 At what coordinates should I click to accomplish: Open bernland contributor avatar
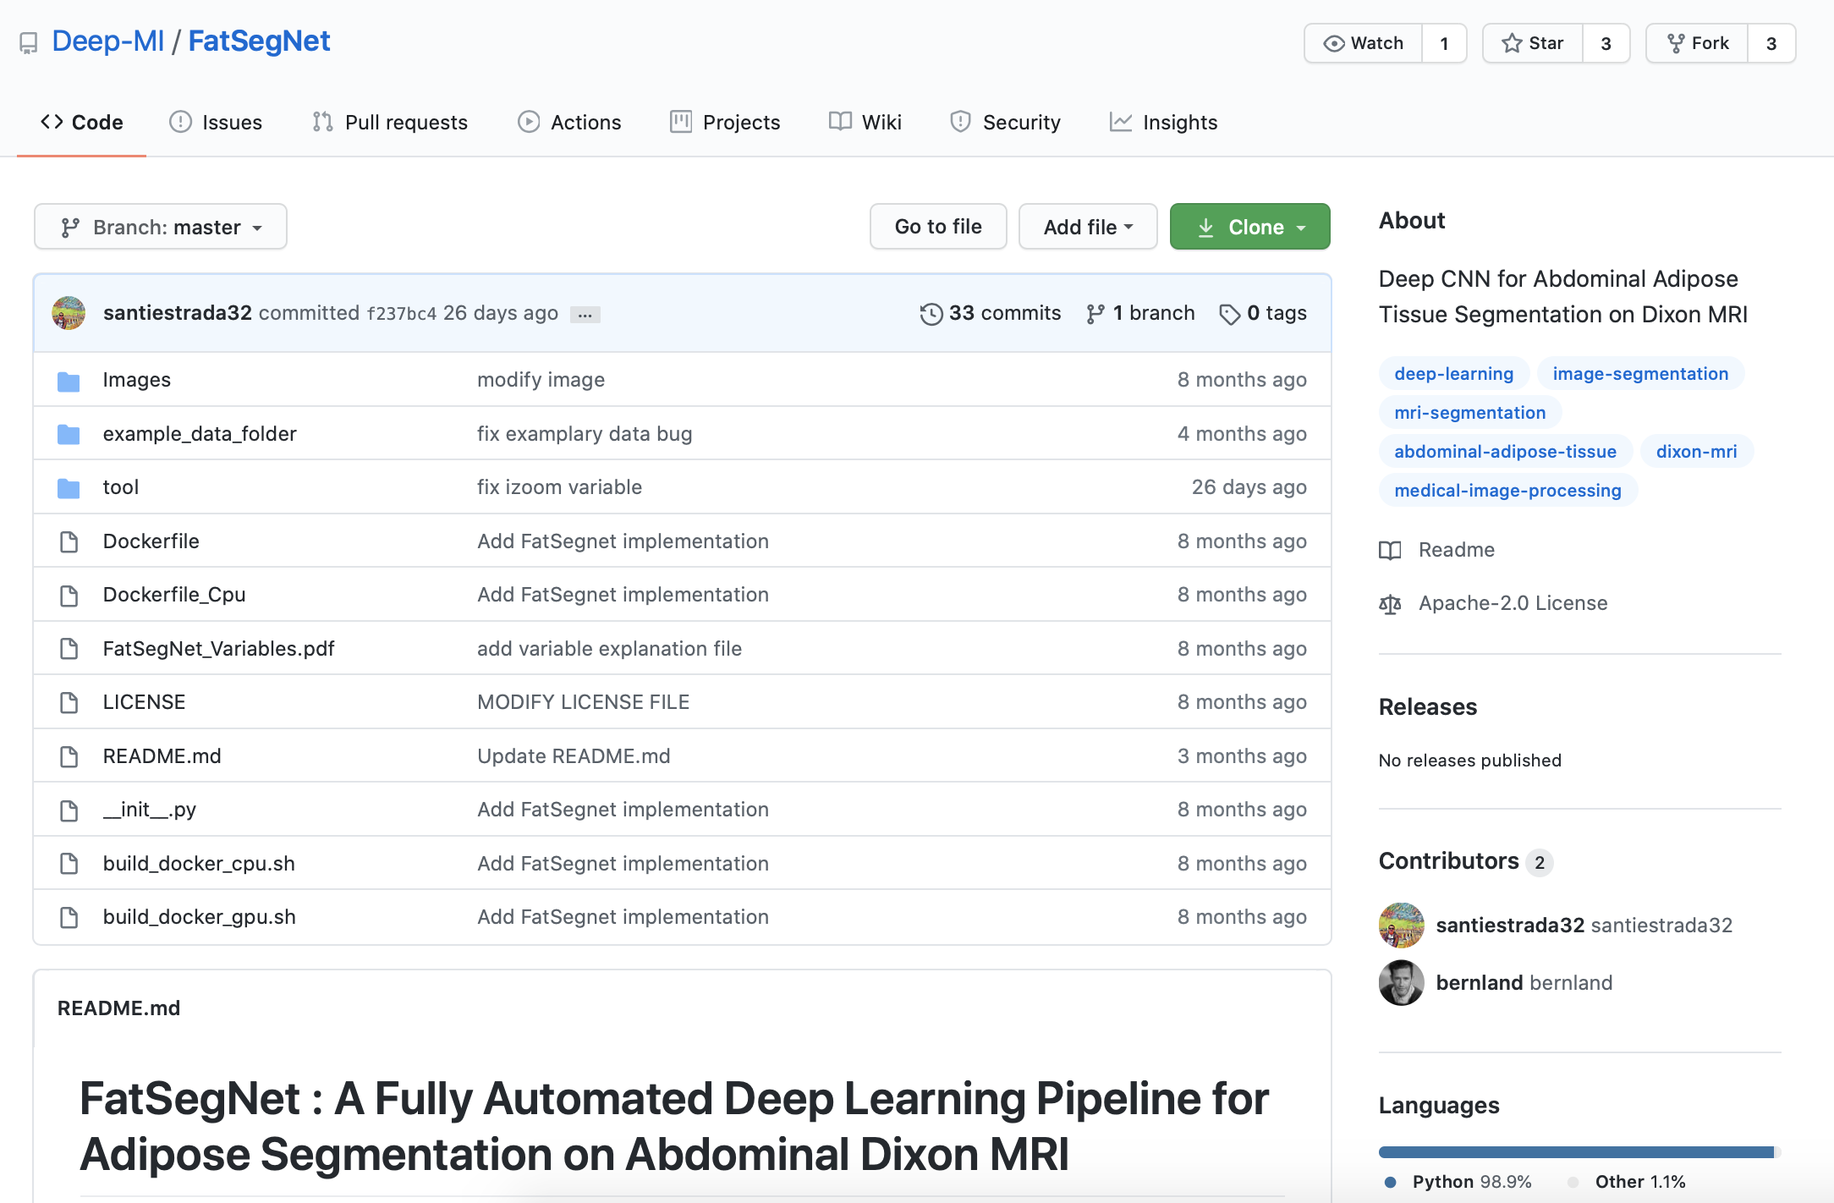coord(1401,983)
